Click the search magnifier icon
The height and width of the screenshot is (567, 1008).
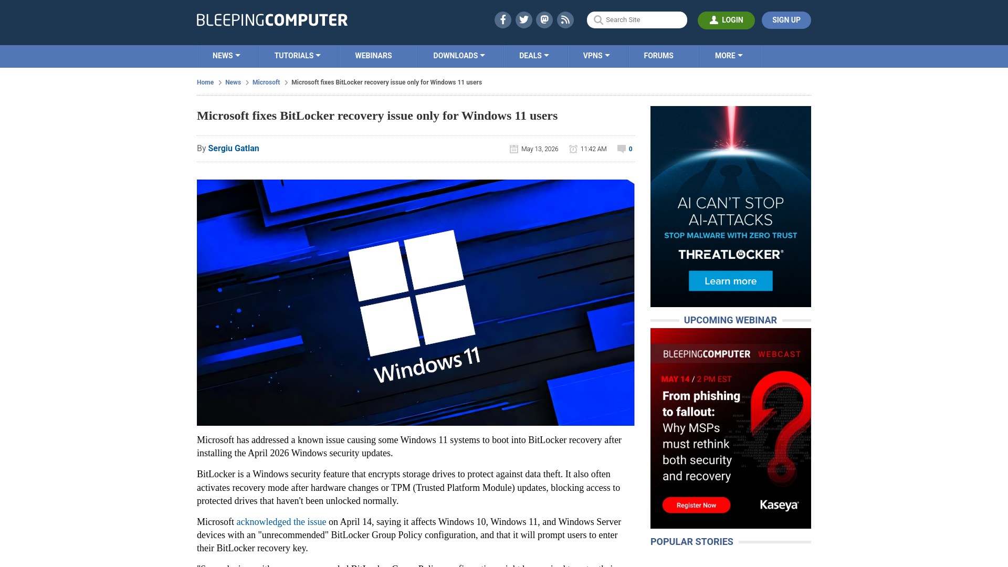tap(598, 20)
